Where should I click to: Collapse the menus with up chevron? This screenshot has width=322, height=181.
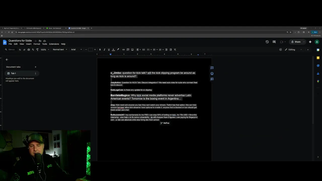308,50
